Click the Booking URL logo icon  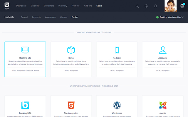pos(25,105)
